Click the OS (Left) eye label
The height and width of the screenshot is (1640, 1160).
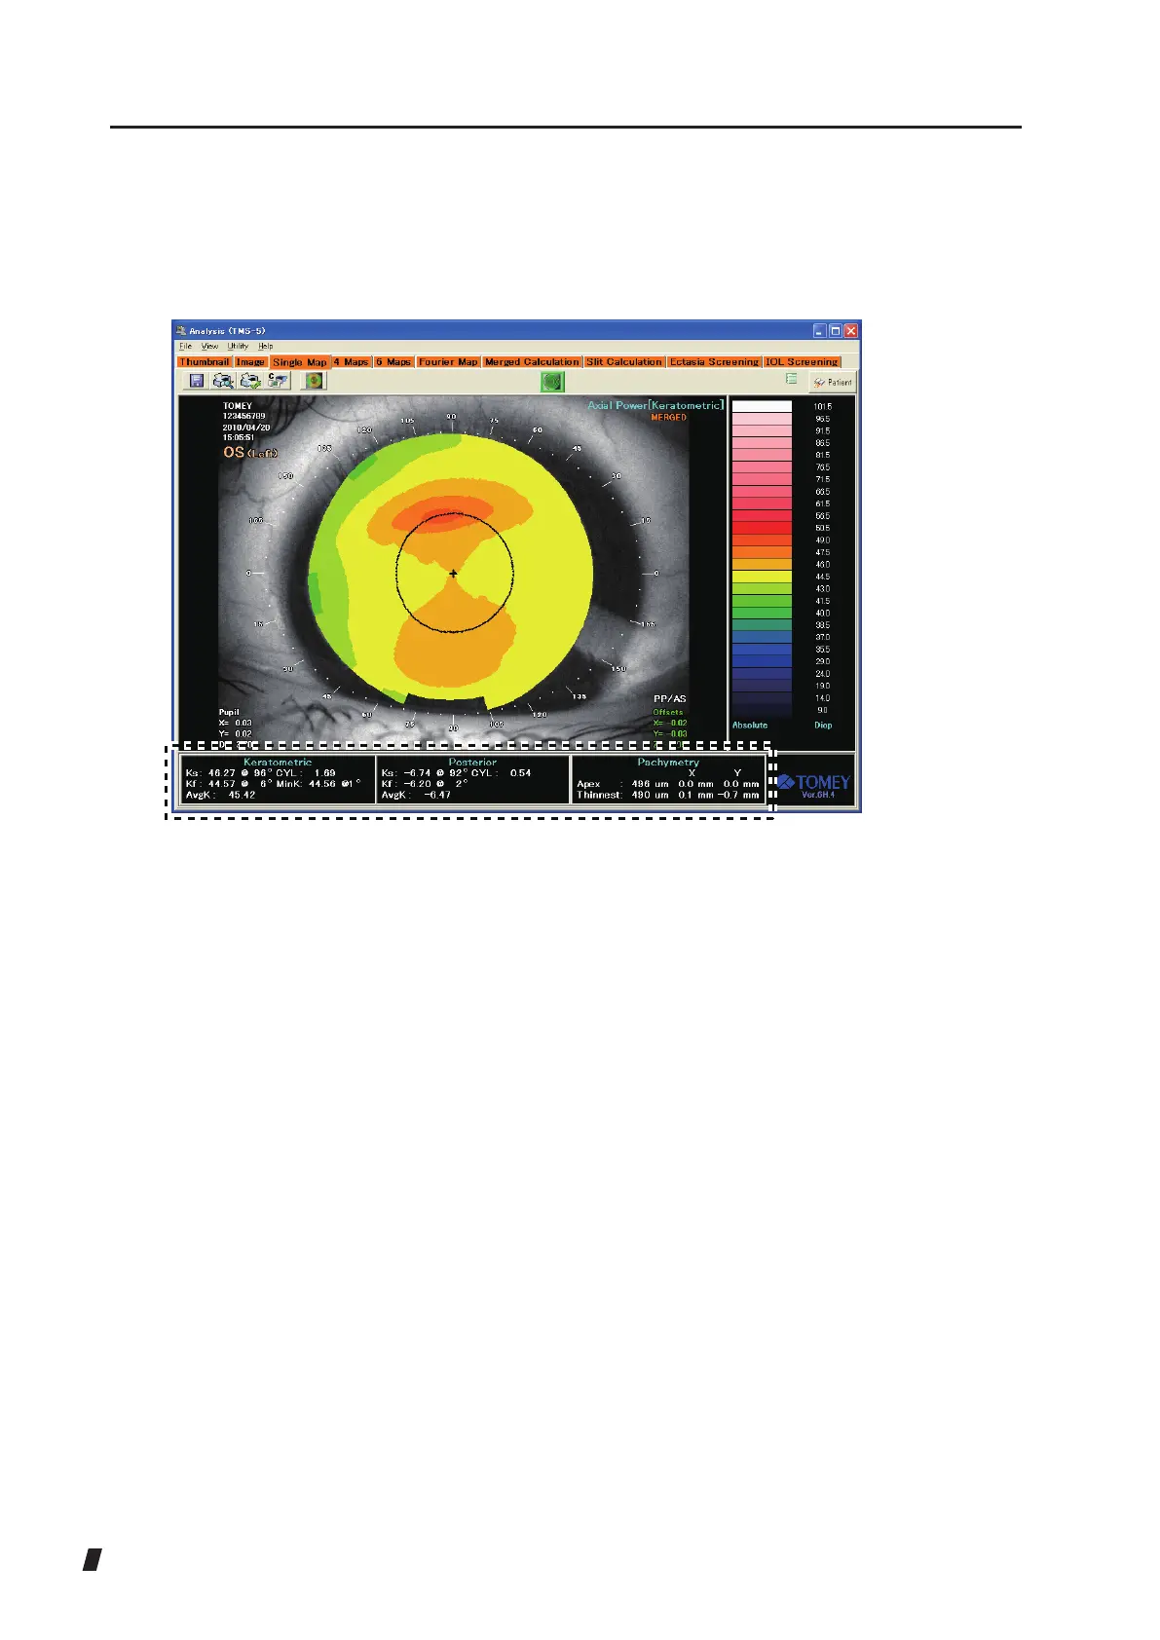[250, 453]
